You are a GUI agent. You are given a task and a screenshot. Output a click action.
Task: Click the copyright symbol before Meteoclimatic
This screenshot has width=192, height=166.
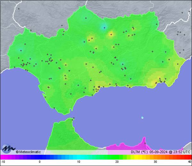[x=17, y=152]
